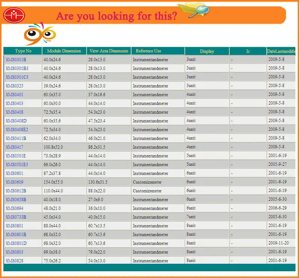
Task: Click the SMS0609 customize meter link
Action: 14,182
